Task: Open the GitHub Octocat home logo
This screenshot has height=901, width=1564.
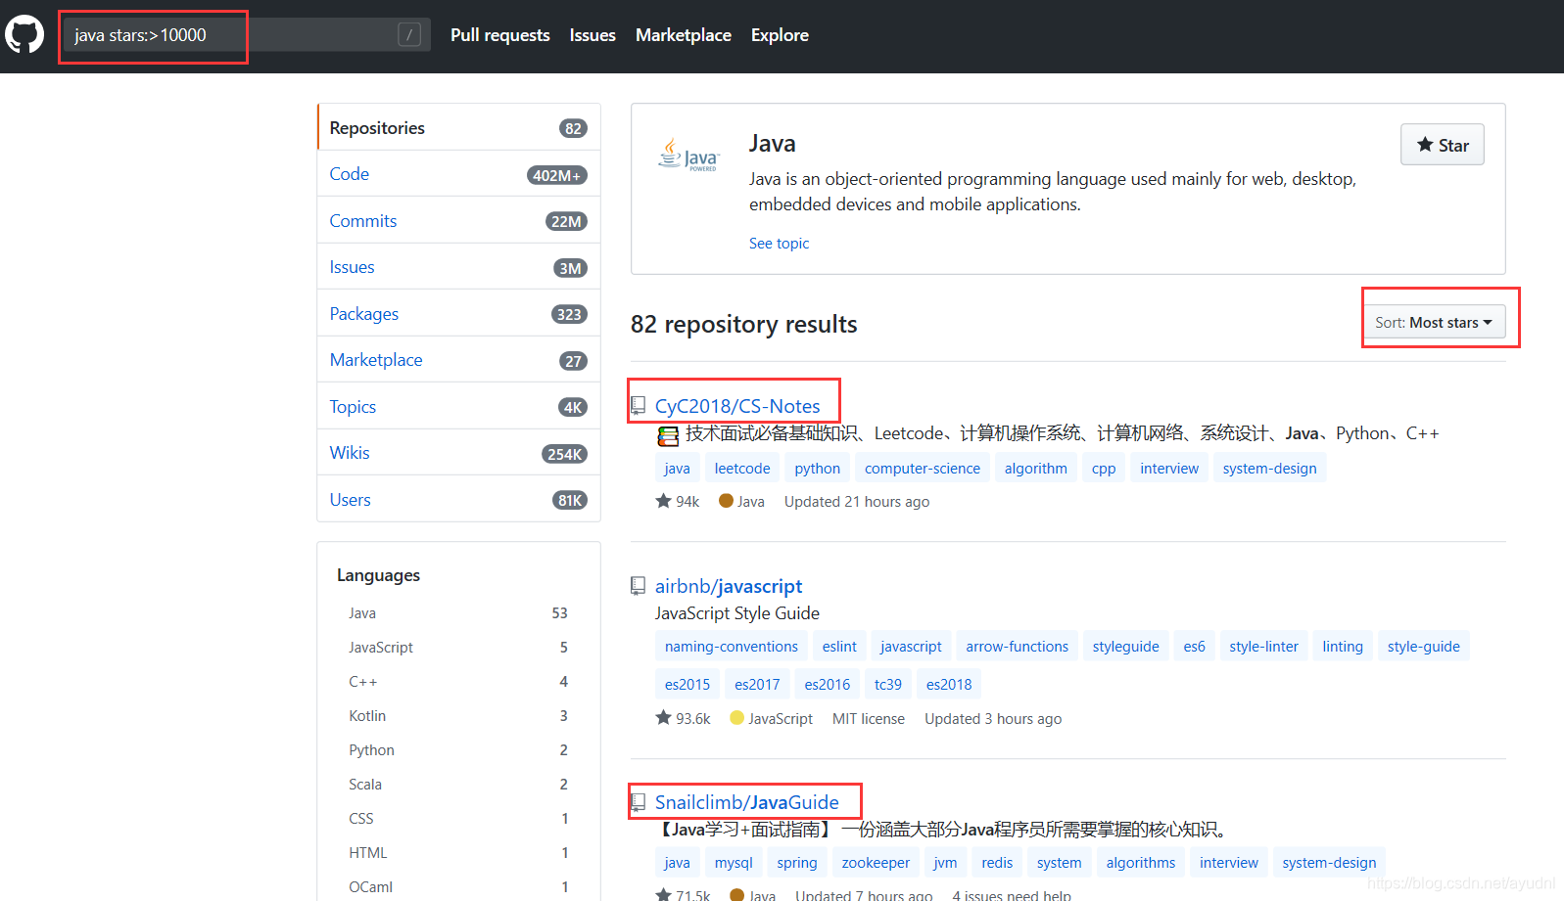Action: coord(24,34)
